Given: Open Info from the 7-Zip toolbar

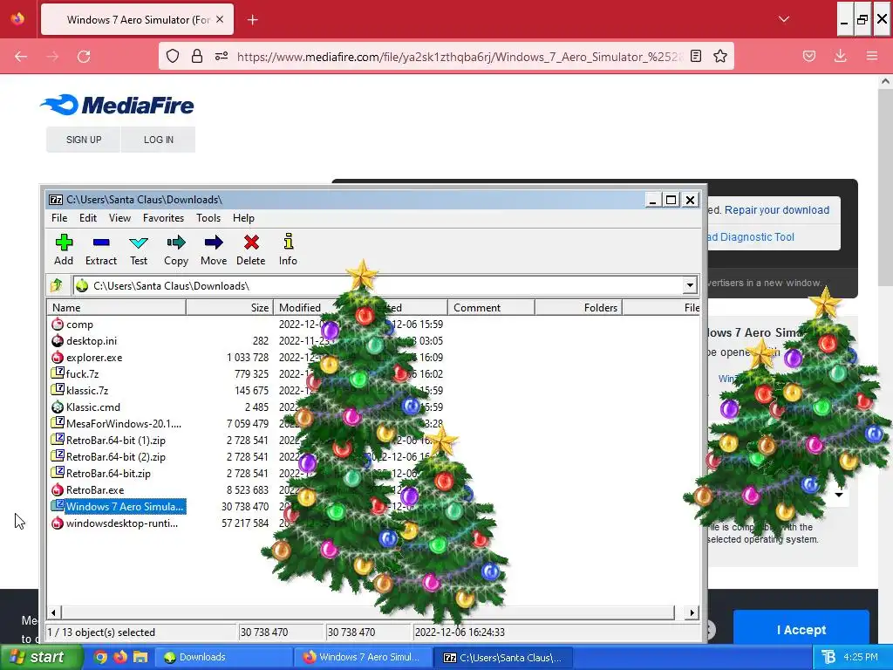Looking at the screenshot, I should [288, 250].
